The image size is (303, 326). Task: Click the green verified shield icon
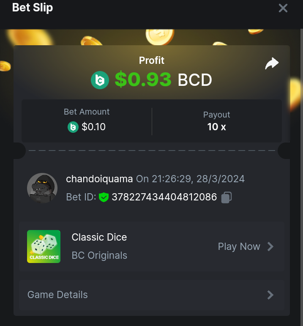[104, 197]
